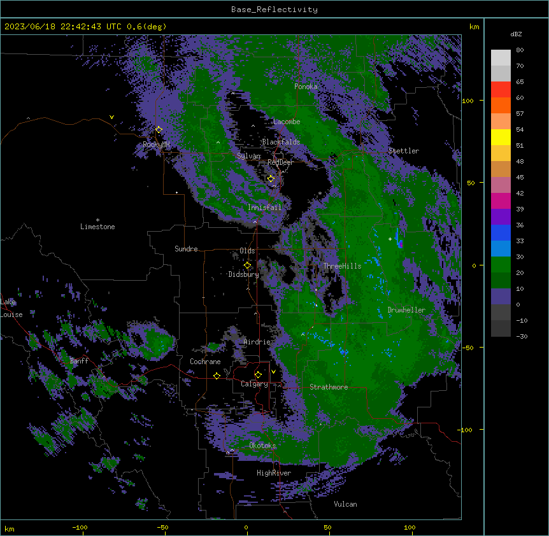Screen dimensions: 549x536
Task: Click the blue swatch between 36 and 33 dBZ
Action: (x=501, y=232)
